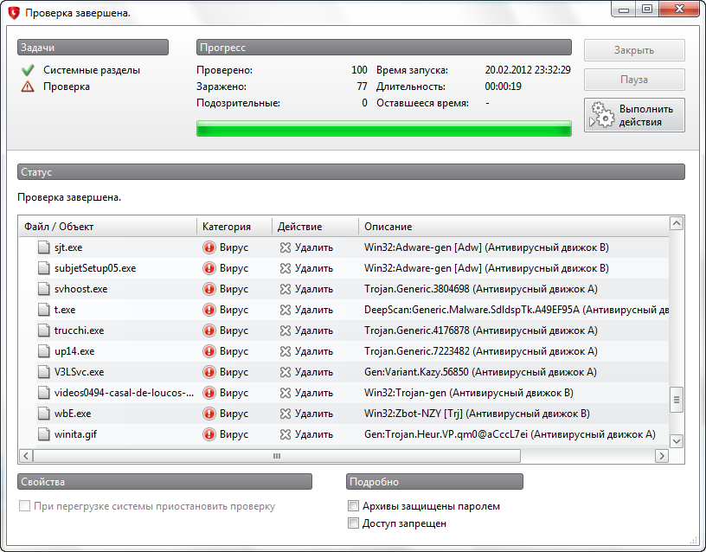
Task: Click Вирус category text in wbE.exe row
Action: pyautogui.click(x=234, y=413)
